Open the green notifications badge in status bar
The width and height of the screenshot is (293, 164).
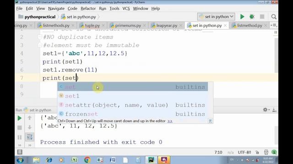pyautogui.click(x=274, y=152)
